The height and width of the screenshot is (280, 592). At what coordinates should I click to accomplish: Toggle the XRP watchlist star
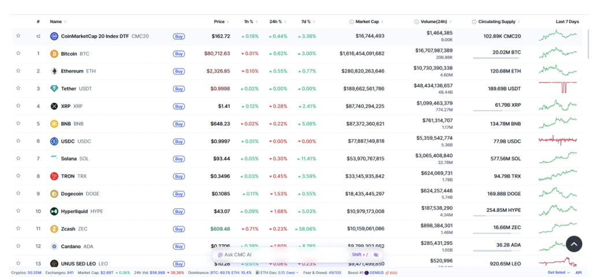[18, 106]
